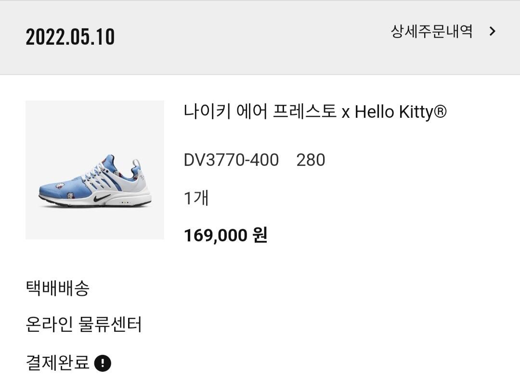Tap the 온라인 물류센터 fulfillment text

tap(83, 325)
